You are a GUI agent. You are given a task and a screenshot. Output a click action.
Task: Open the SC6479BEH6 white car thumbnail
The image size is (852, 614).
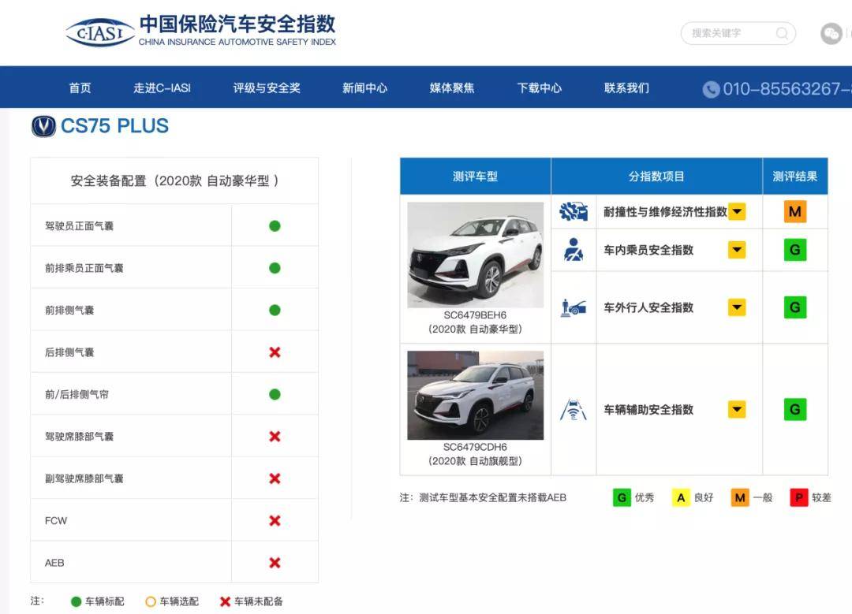(475, 255)
